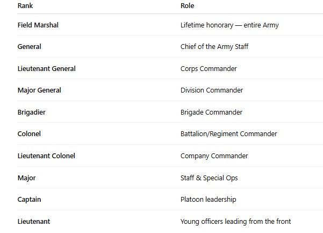Select the Lieutenant Colonel rank cell

tap(46, 156)
